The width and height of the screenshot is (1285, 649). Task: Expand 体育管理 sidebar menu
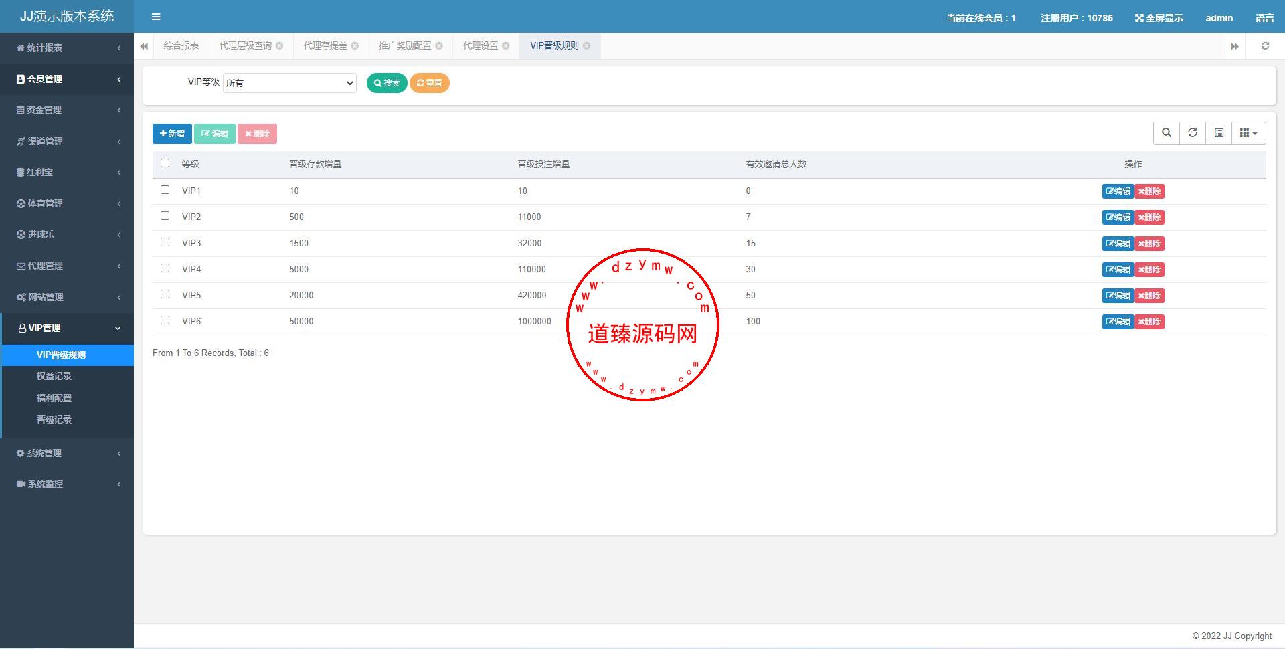point(67,203)
